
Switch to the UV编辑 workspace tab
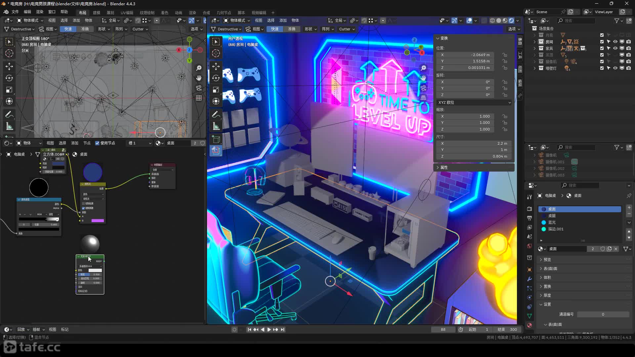[x=127, y=13]
